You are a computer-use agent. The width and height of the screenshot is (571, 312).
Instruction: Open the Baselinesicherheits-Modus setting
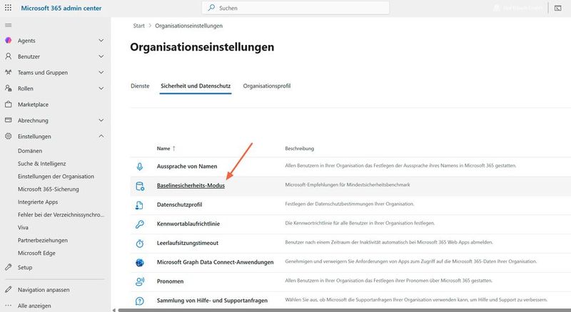coord(191,185)
